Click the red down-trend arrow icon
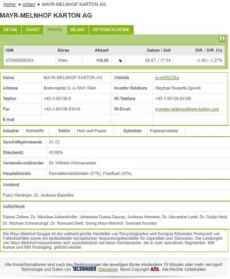The height and width of the screenshot is (279, 230). (120, 61)
